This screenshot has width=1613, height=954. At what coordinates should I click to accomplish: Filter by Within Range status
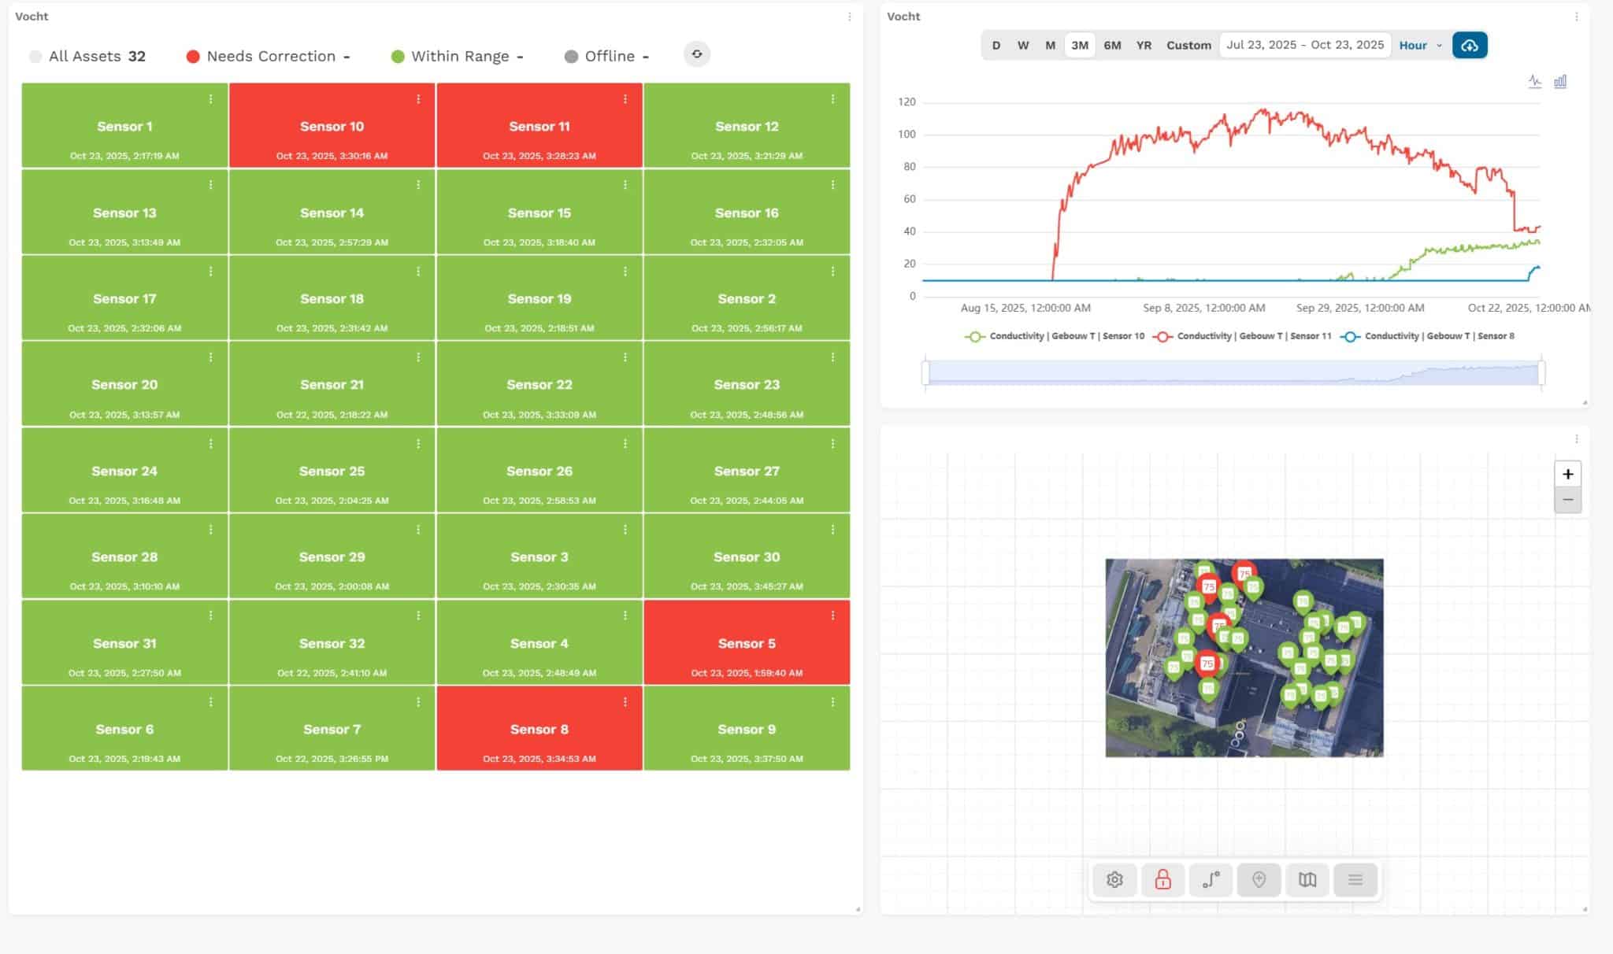pos(459,56)
